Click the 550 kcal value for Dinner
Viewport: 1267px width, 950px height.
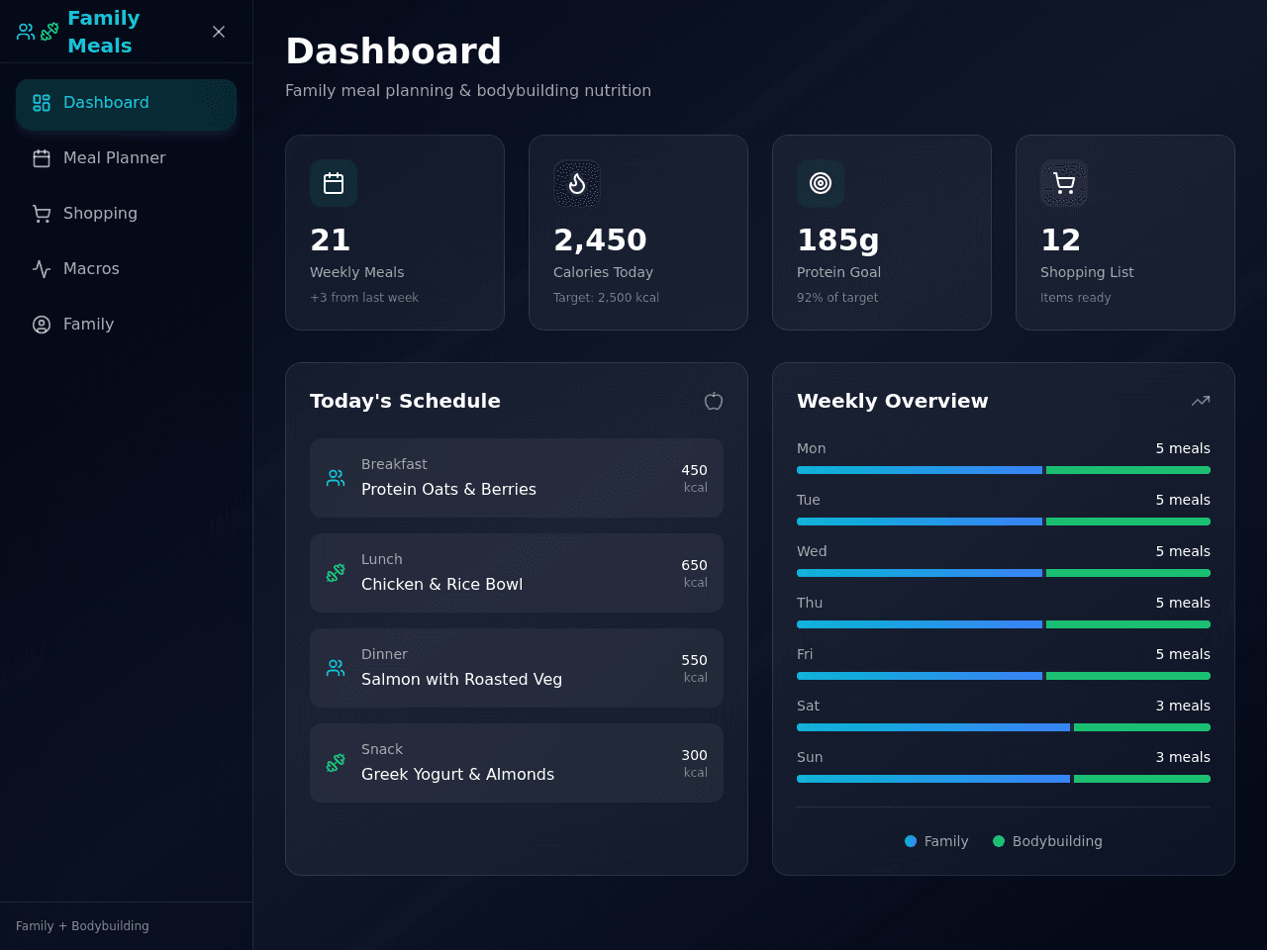pyautogui.click(x=694, y=668)
